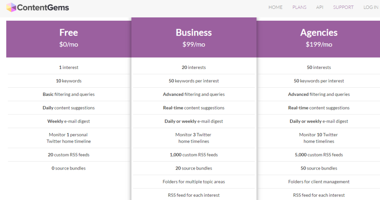Image resolution: width=380 pixels, height=200 pixels.
Task: Open the HOME navigation link
Action: pos(275,7)
